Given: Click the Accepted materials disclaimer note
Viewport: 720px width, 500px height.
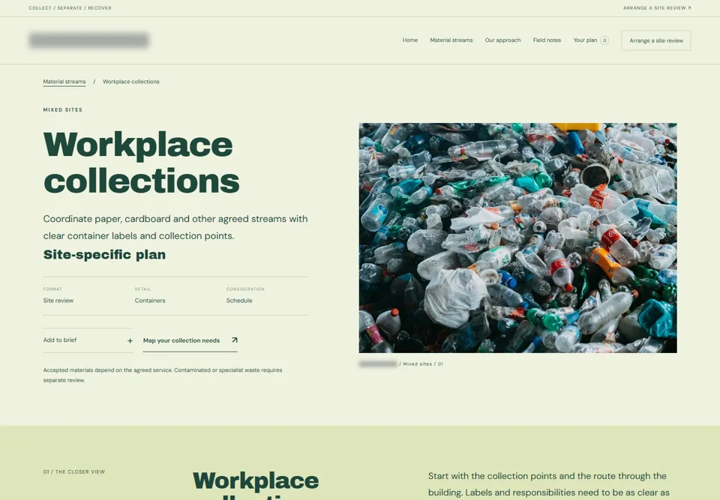Looking at the screenshot, I should [163, 375].
